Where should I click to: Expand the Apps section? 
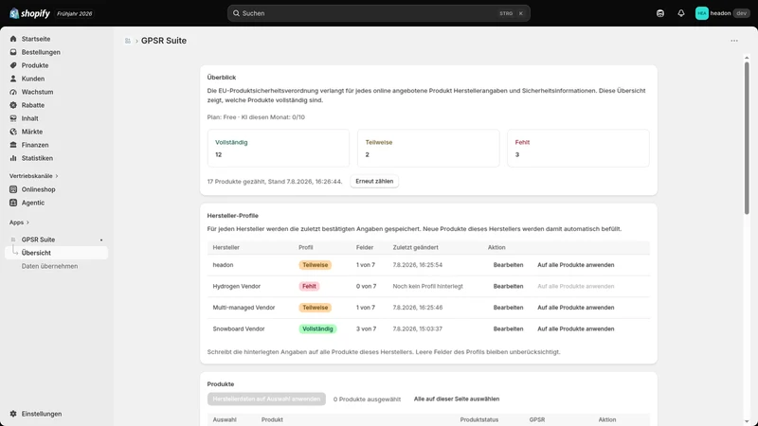point(19,222)
